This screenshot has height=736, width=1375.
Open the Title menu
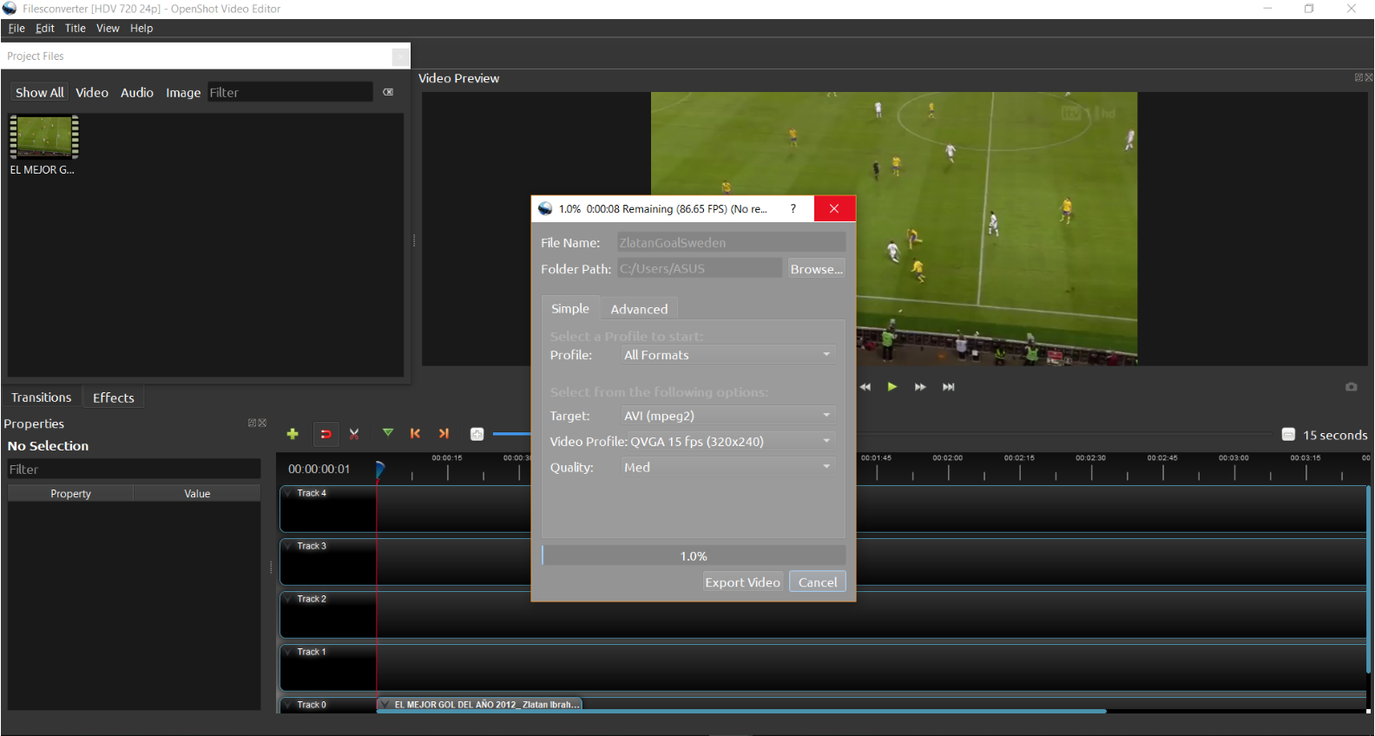coord(76,28)
